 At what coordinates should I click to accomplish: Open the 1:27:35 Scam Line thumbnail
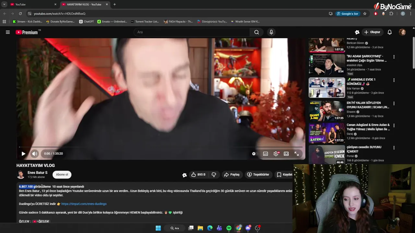coord(327,111)
